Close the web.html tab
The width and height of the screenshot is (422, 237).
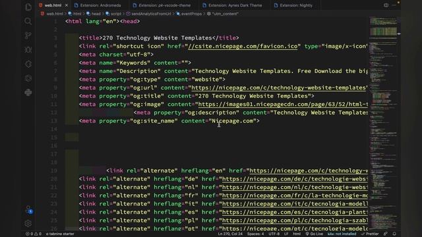pos(67,5)
